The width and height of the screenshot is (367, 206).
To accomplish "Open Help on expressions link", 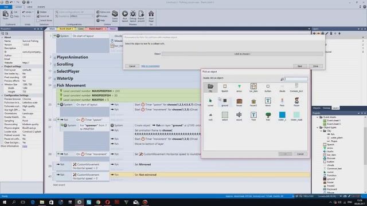I will (150, 66).
